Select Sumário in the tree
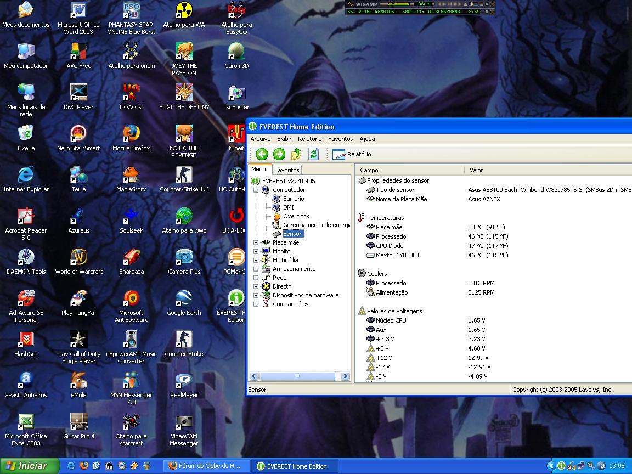Image resolution: width=632 pixels, height=474 pixels. (x=294, y=199)
